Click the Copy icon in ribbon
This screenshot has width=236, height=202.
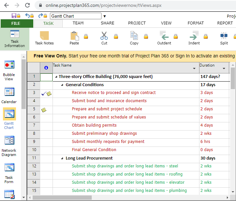tap(134, 38)
